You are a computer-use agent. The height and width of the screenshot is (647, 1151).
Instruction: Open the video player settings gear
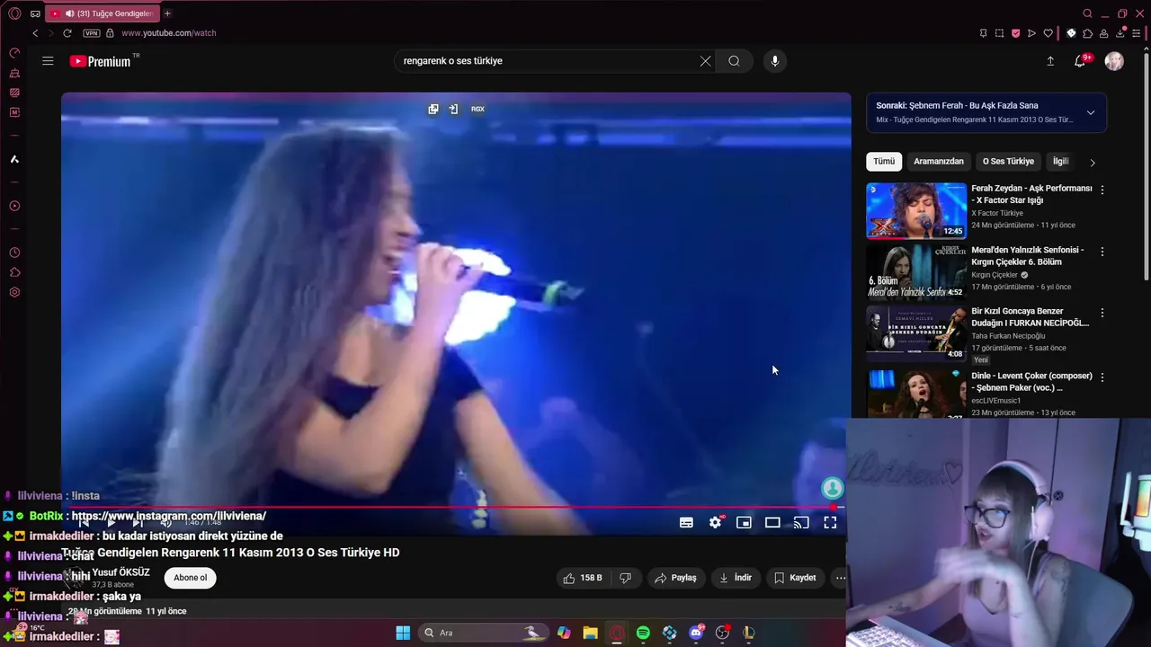pos(716,522)
